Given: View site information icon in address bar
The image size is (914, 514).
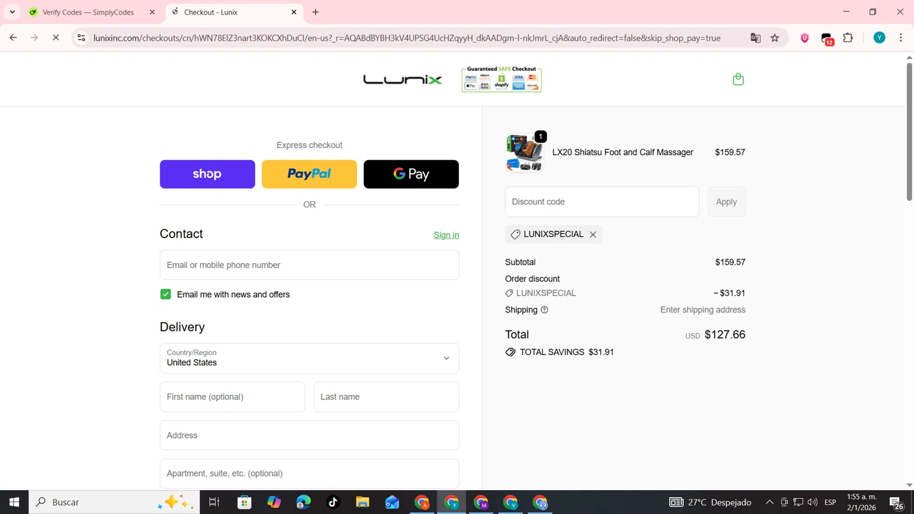Looking at the screenshot, I should [81, 38].
